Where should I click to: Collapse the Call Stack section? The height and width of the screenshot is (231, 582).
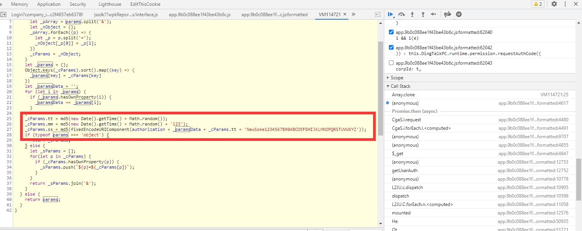point(400,86)
